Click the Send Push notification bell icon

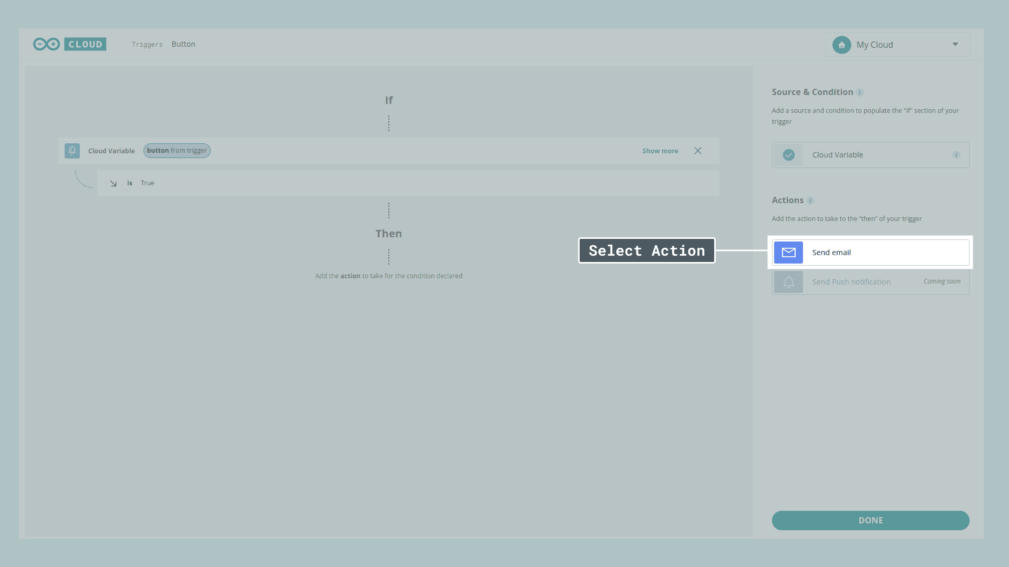(x=788, y=282)
